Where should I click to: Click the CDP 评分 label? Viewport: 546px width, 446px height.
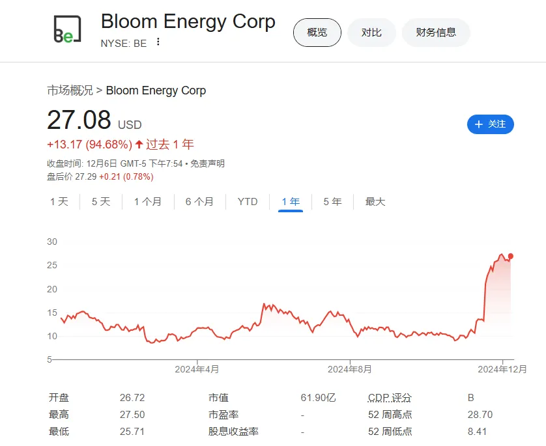click(390, 398)
